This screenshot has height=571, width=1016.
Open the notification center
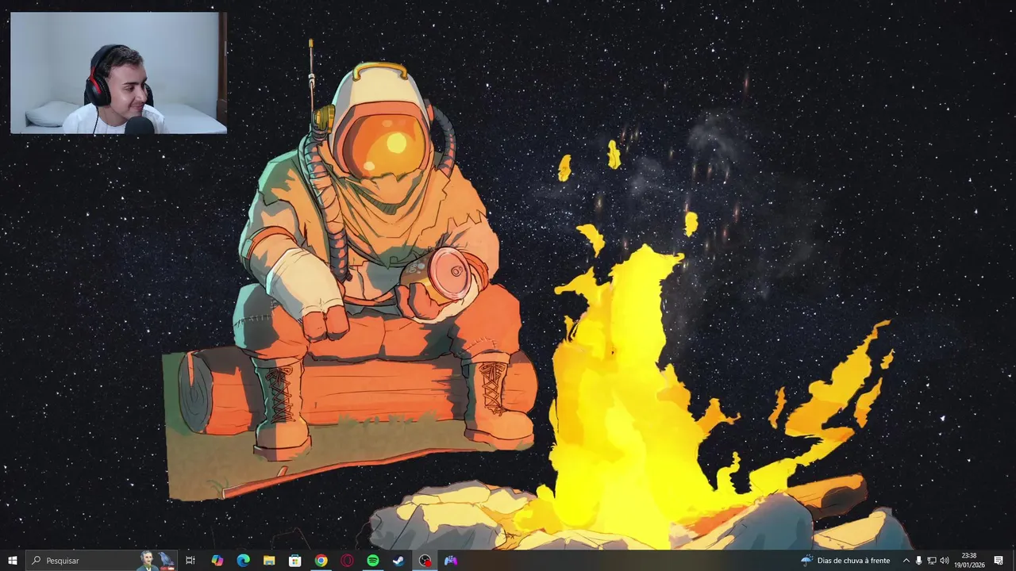click(999, 561)
